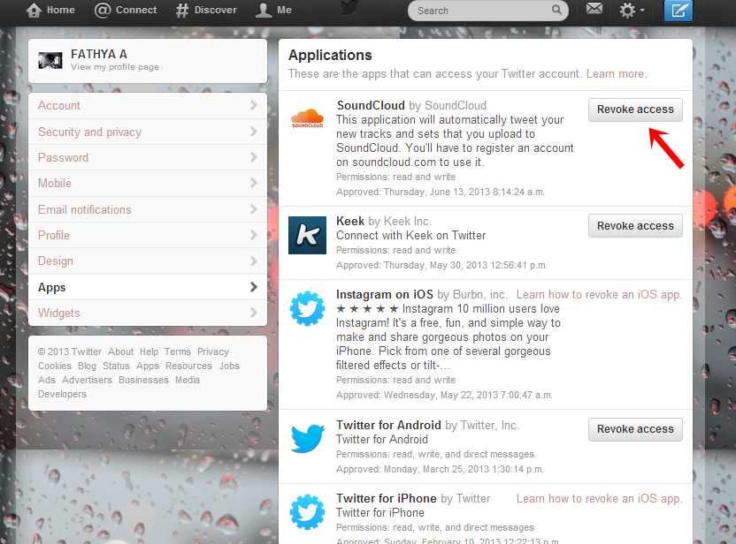Open the Advertisers footer link

87,380
